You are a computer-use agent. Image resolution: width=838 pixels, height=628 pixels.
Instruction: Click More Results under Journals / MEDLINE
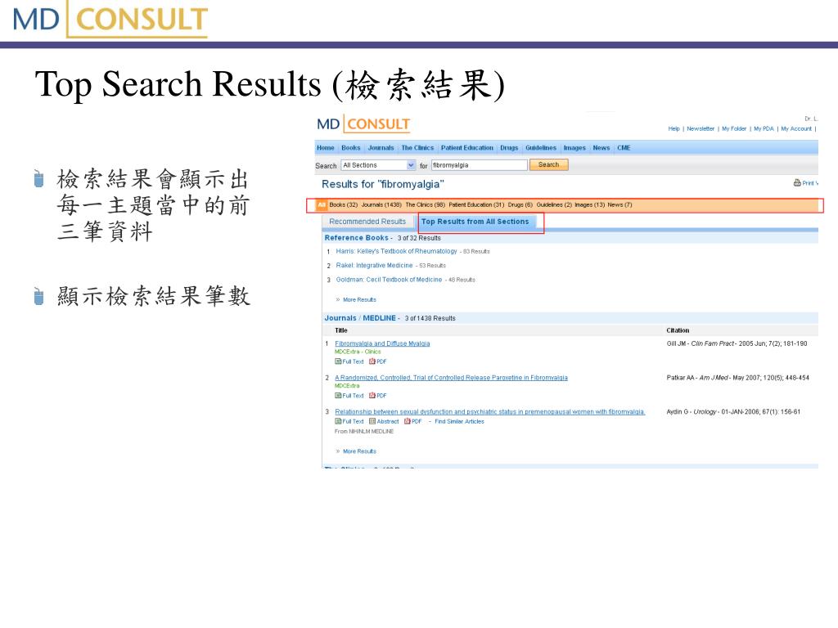(x=359, y=451)
